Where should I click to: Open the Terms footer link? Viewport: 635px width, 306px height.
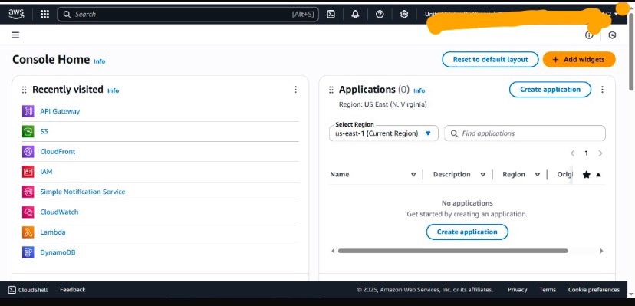point(548,290)
